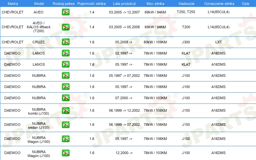Select the 1.6 capacity cell in the CRUZE row
This screenshot has height=160, width=256.
[92, 42]
